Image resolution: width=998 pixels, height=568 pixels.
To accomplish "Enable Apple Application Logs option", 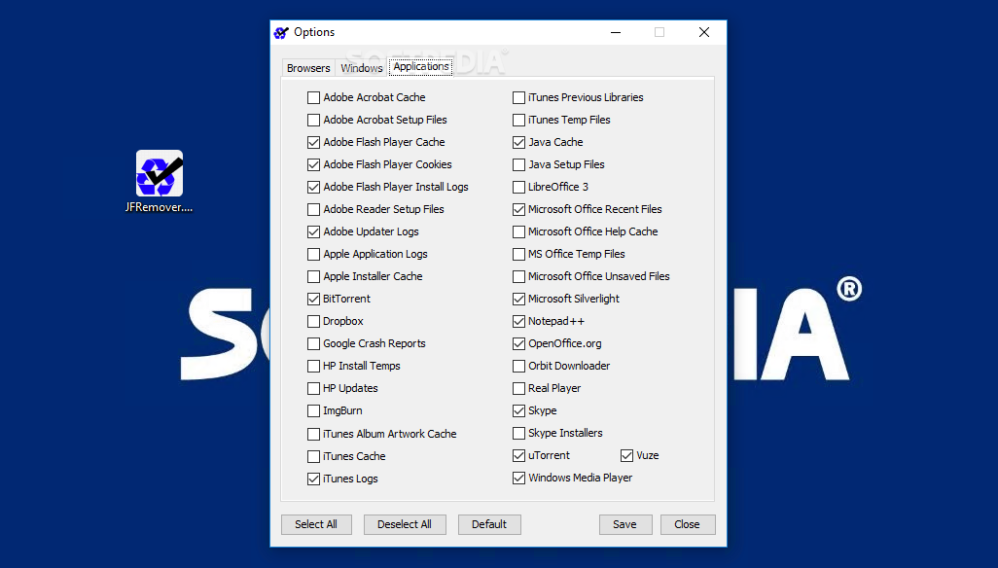I will [314, 255].
